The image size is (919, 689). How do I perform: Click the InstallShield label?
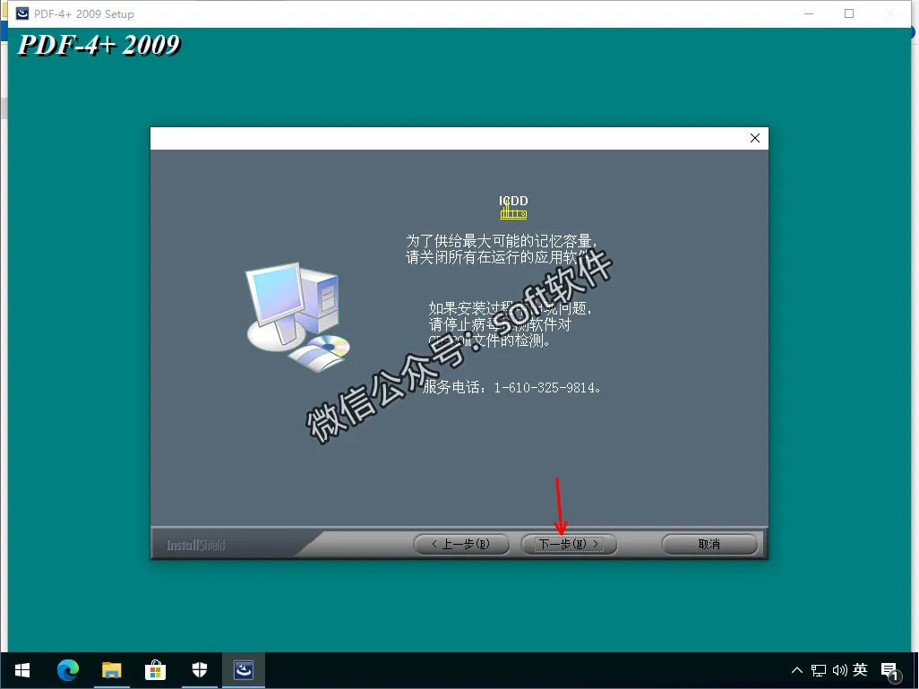click(196, 546)
